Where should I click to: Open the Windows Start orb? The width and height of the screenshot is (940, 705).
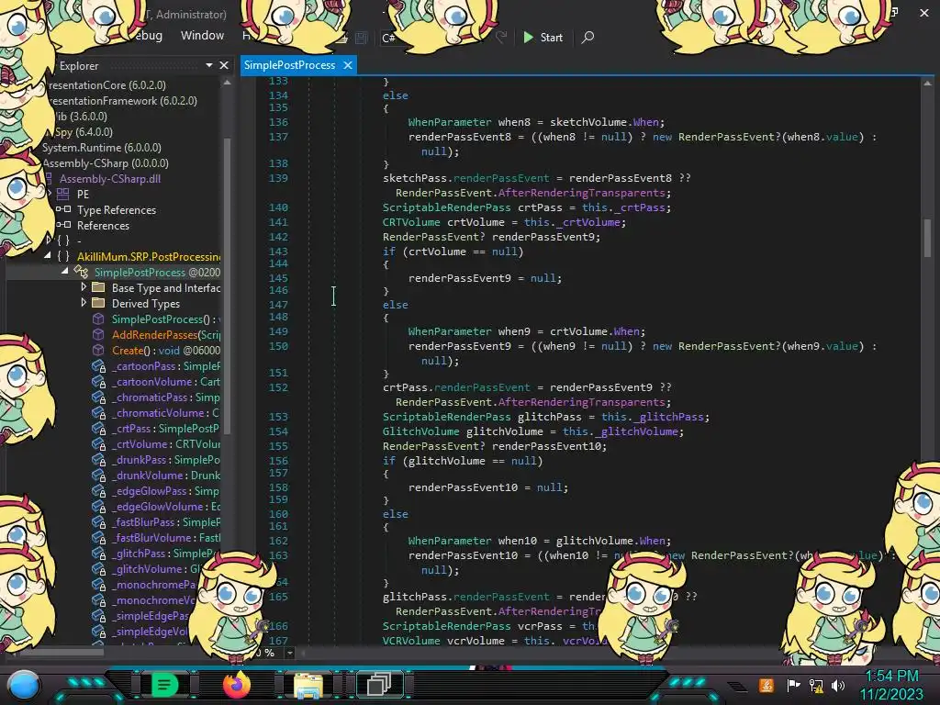point(23,687)
